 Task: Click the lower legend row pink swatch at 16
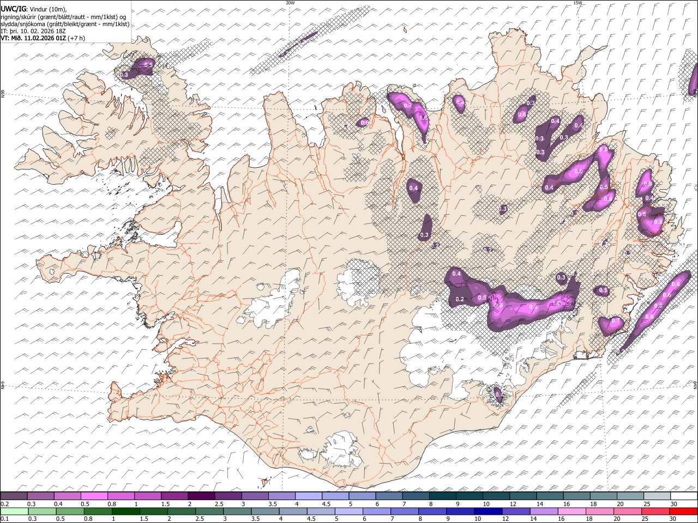pyautogui.click(x=571, y=511)
